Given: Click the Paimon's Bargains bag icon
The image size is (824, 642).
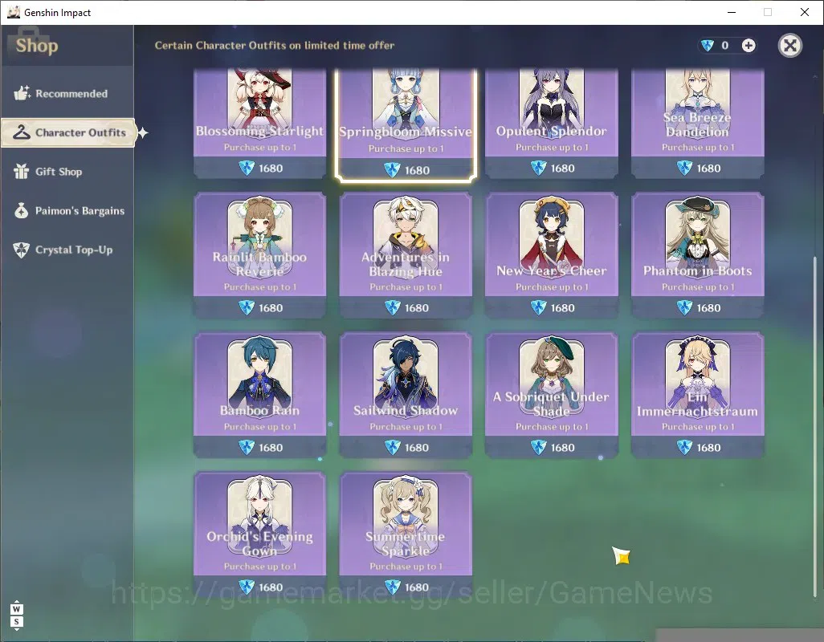Looking at the screenshot, I should (22, 210).
